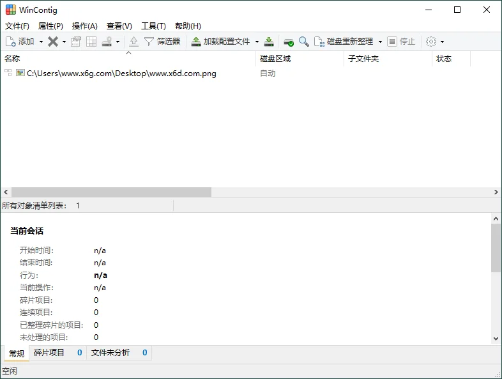502x379 pixels.
Task: Click the 筛选器 label
Action: coord(169,42)
